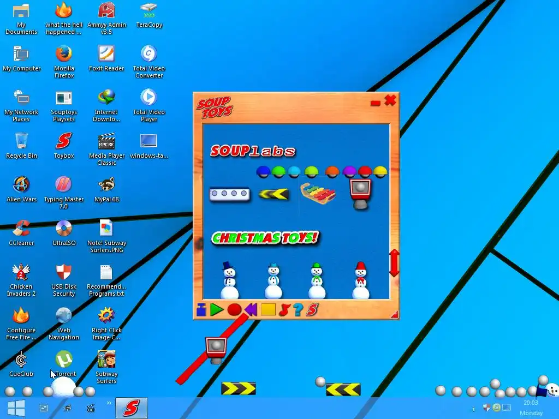Select Recommend... Programs.txt file
559x419 pixels.
click(x=106, y=280)
